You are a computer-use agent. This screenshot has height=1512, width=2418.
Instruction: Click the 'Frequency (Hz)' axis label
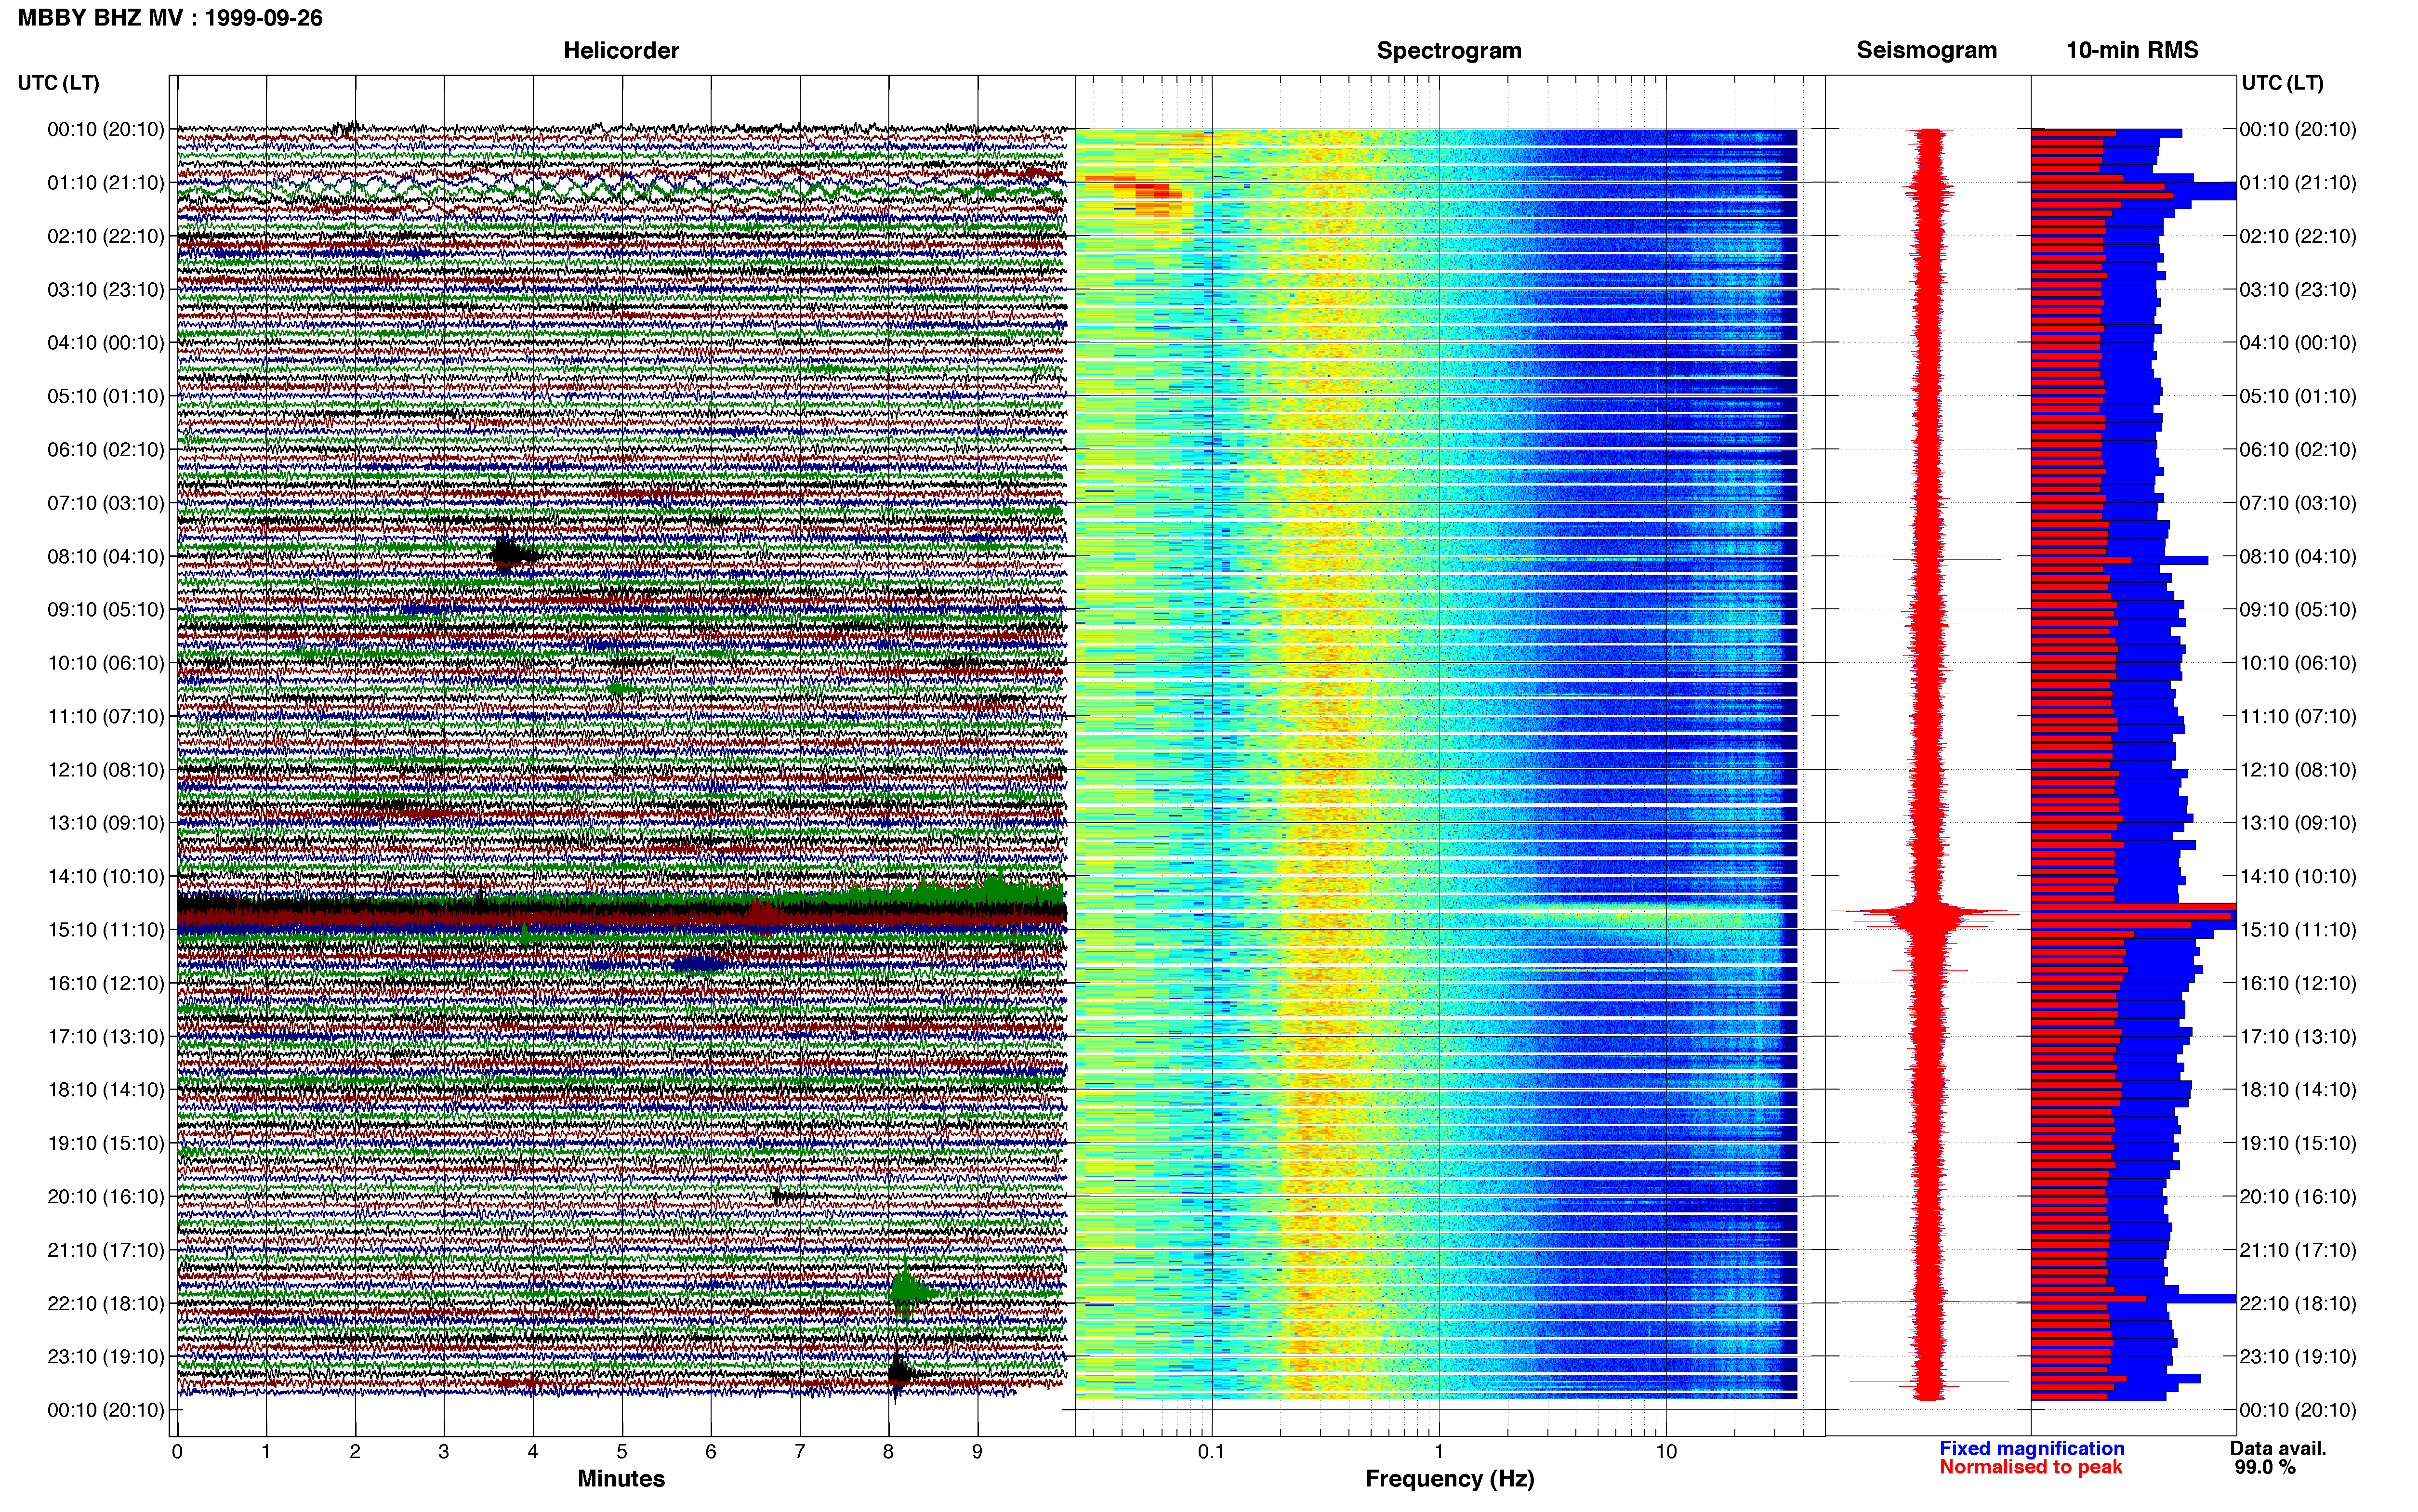coord(1449,1479)
